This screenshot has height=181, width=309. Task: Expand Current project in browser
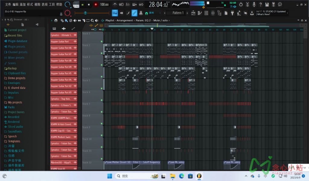coord(17,30)
